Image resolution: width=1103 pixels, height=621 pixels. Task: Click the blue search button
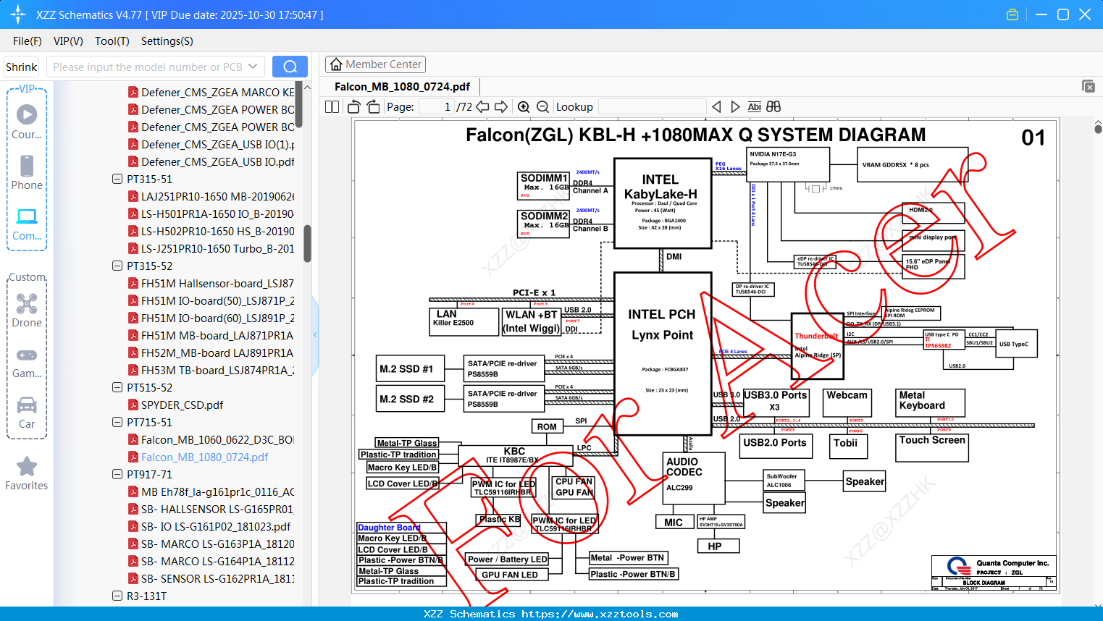[290, 67]
